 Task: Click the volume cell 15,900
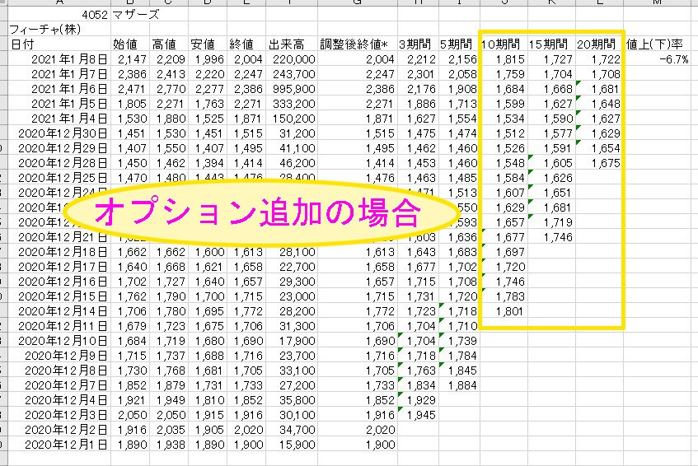point(291,445)
